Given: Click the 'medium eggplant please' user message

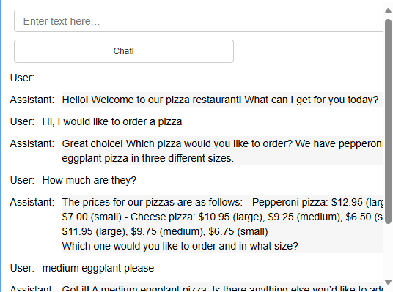Looking at the screenshot, I should click(x=98, y=268).
